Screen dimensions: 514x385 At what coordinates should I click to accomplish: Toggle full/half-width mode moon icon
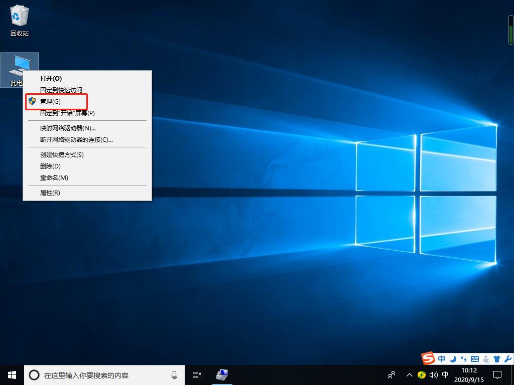coord(453,358)
